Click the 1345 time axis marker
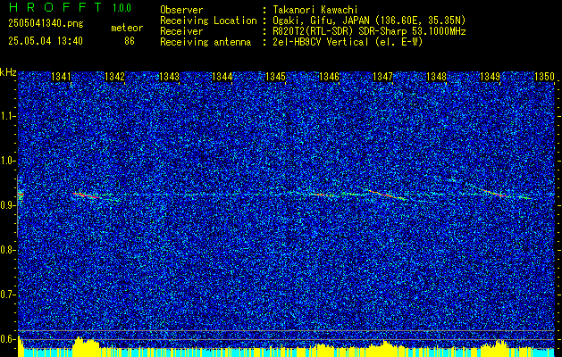 (275, 77)
